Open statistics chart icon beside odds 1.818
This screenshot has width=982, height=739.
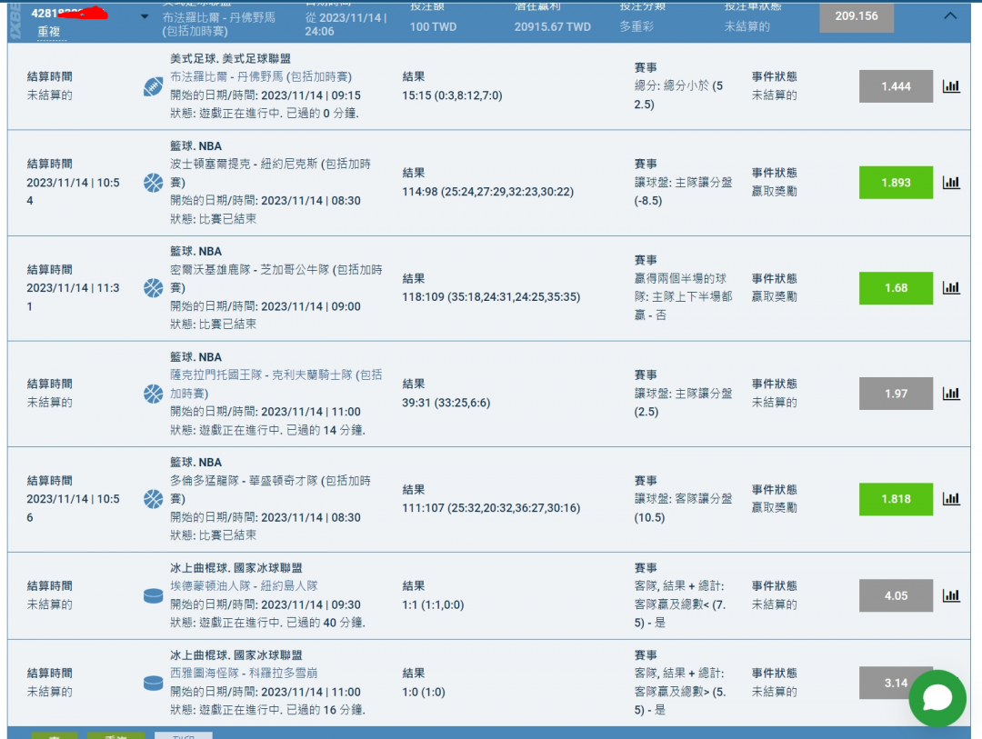(951, 498)
